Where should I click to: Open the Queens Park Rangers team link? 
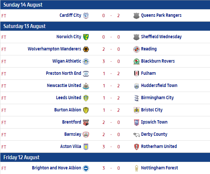161,15
